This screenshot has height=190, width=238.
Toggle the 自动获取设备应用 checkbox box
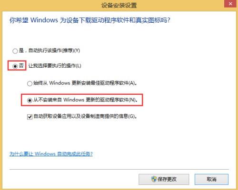pyautogui.click(x=30, y=117)
